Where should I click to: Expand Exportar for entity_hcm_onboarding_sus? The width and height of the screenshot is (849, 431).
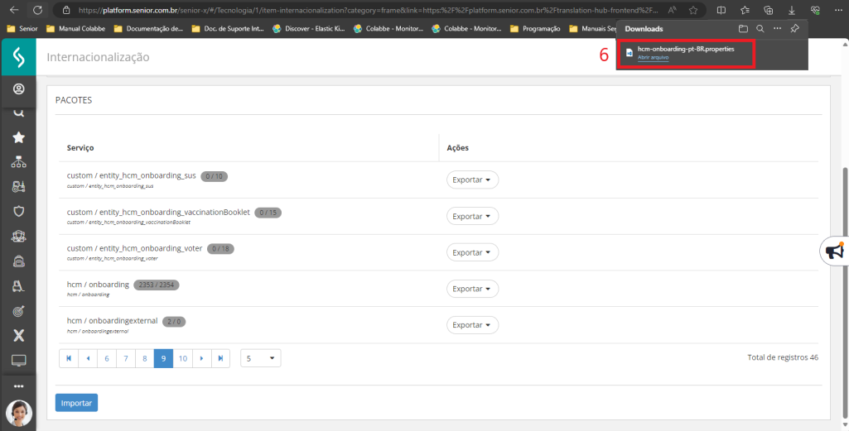pyautogui.click(x=472, y=180)
